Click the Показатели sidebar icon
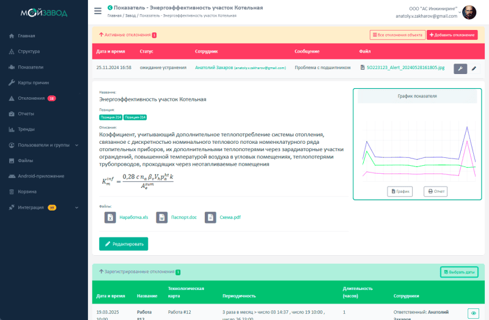 click(12, 67)
